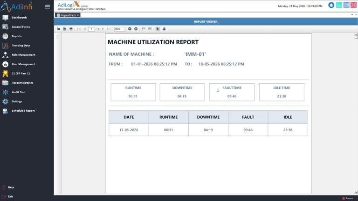Image resolution: width=358 pixels, height=201 pixels.
Task: Click the IDLE column header
Action: pyautogui.click(x=288, y=117)
